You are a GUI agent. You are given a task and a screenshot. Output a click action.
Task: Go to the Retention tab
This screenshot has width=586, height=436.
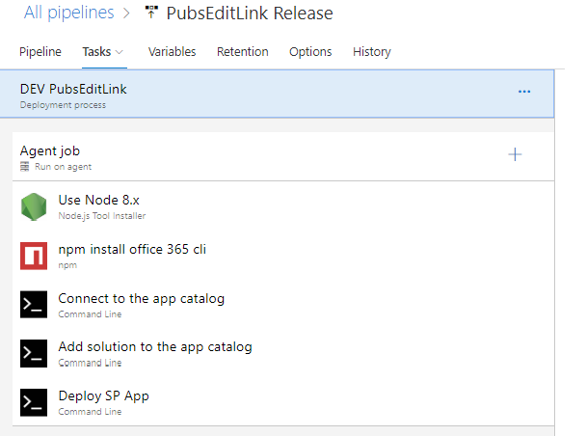click(x=243, y=51)
